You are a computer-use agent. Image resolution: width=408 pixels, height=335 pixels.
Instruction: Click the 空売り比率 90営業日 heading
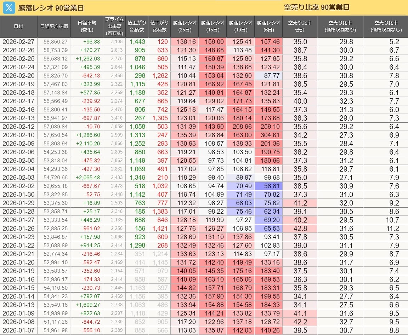pos(316,8)
